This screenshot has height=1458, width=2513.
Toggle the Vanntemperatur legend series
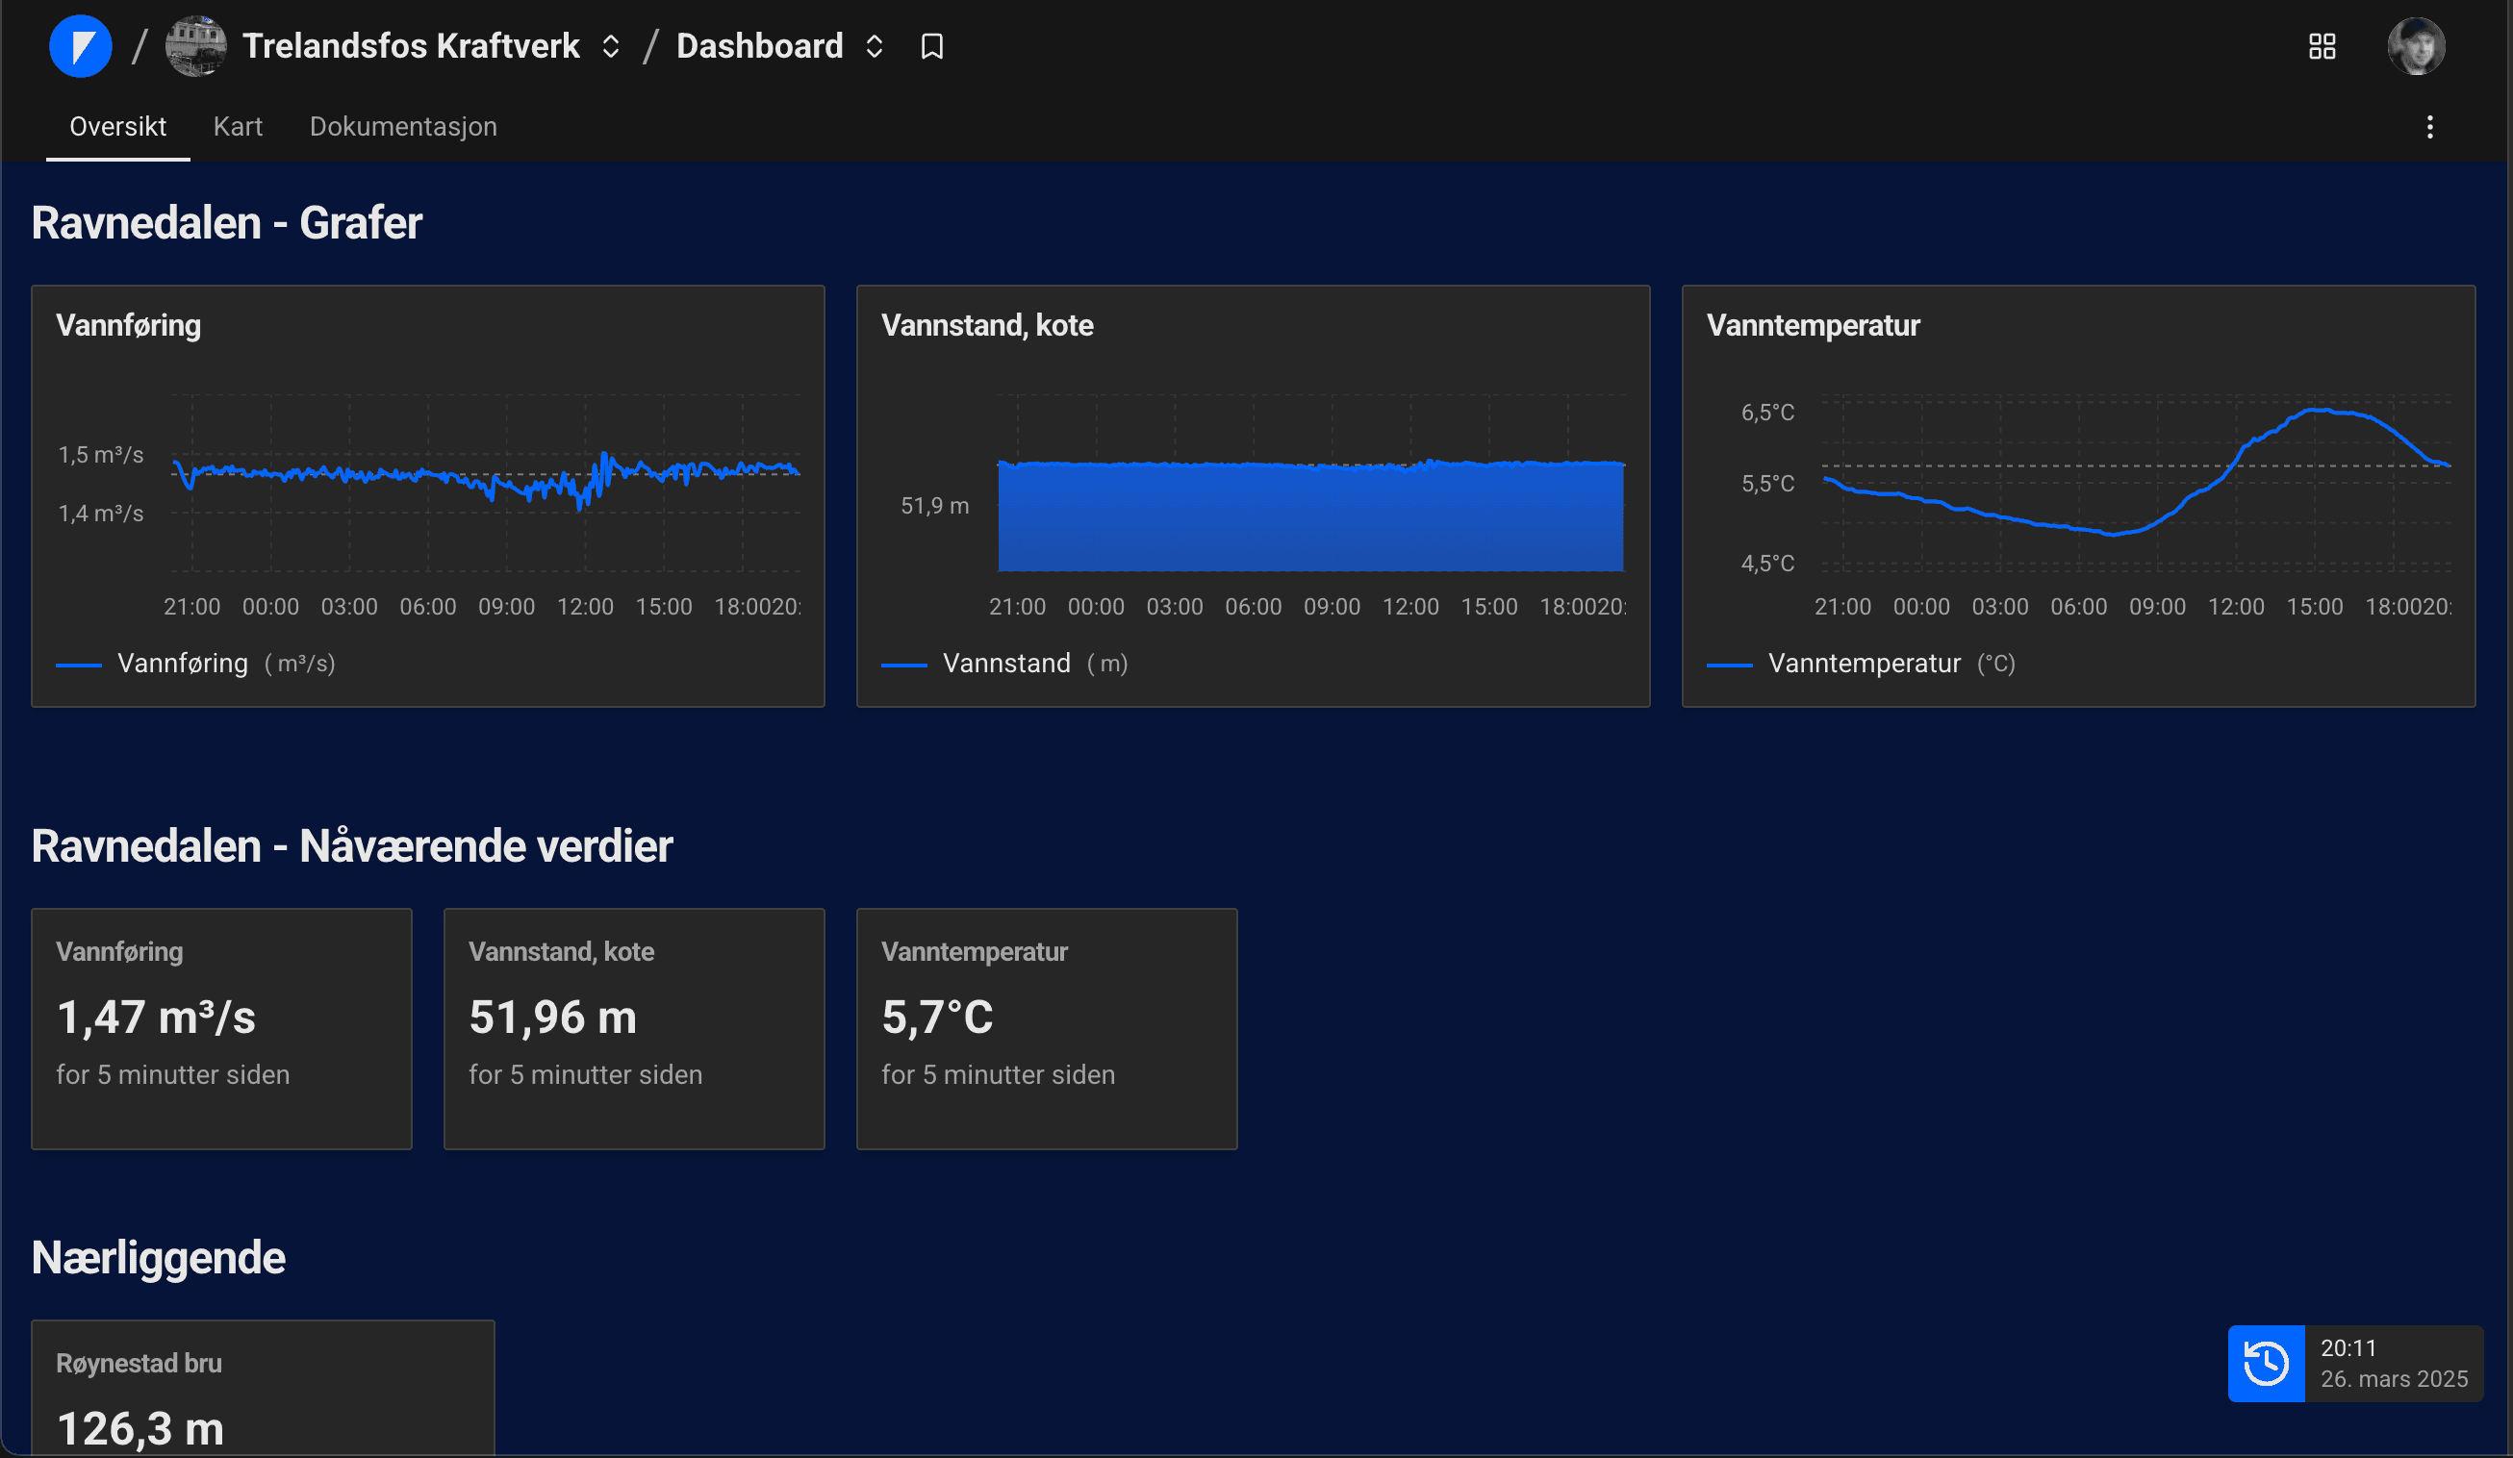(x=1863, y=664)
